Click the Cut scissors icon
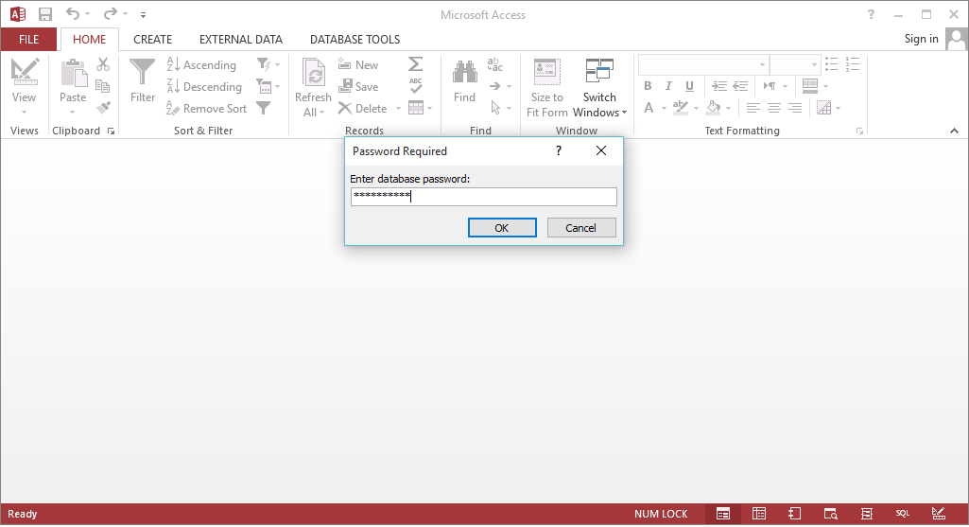This screenshot has height=527, width=969. pyautogui.click(x=103, y=64)
